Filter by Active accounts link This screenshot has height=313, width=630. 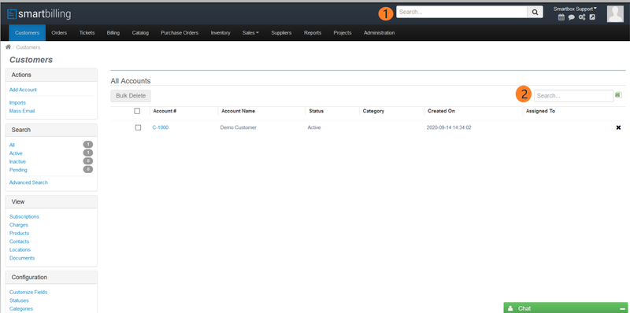click(x=16, y=153)
